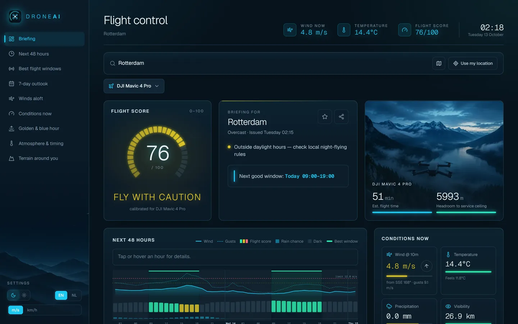Click the Precipitation cloud icon
Screen dimensions: 518x324
tap(389, 306)
